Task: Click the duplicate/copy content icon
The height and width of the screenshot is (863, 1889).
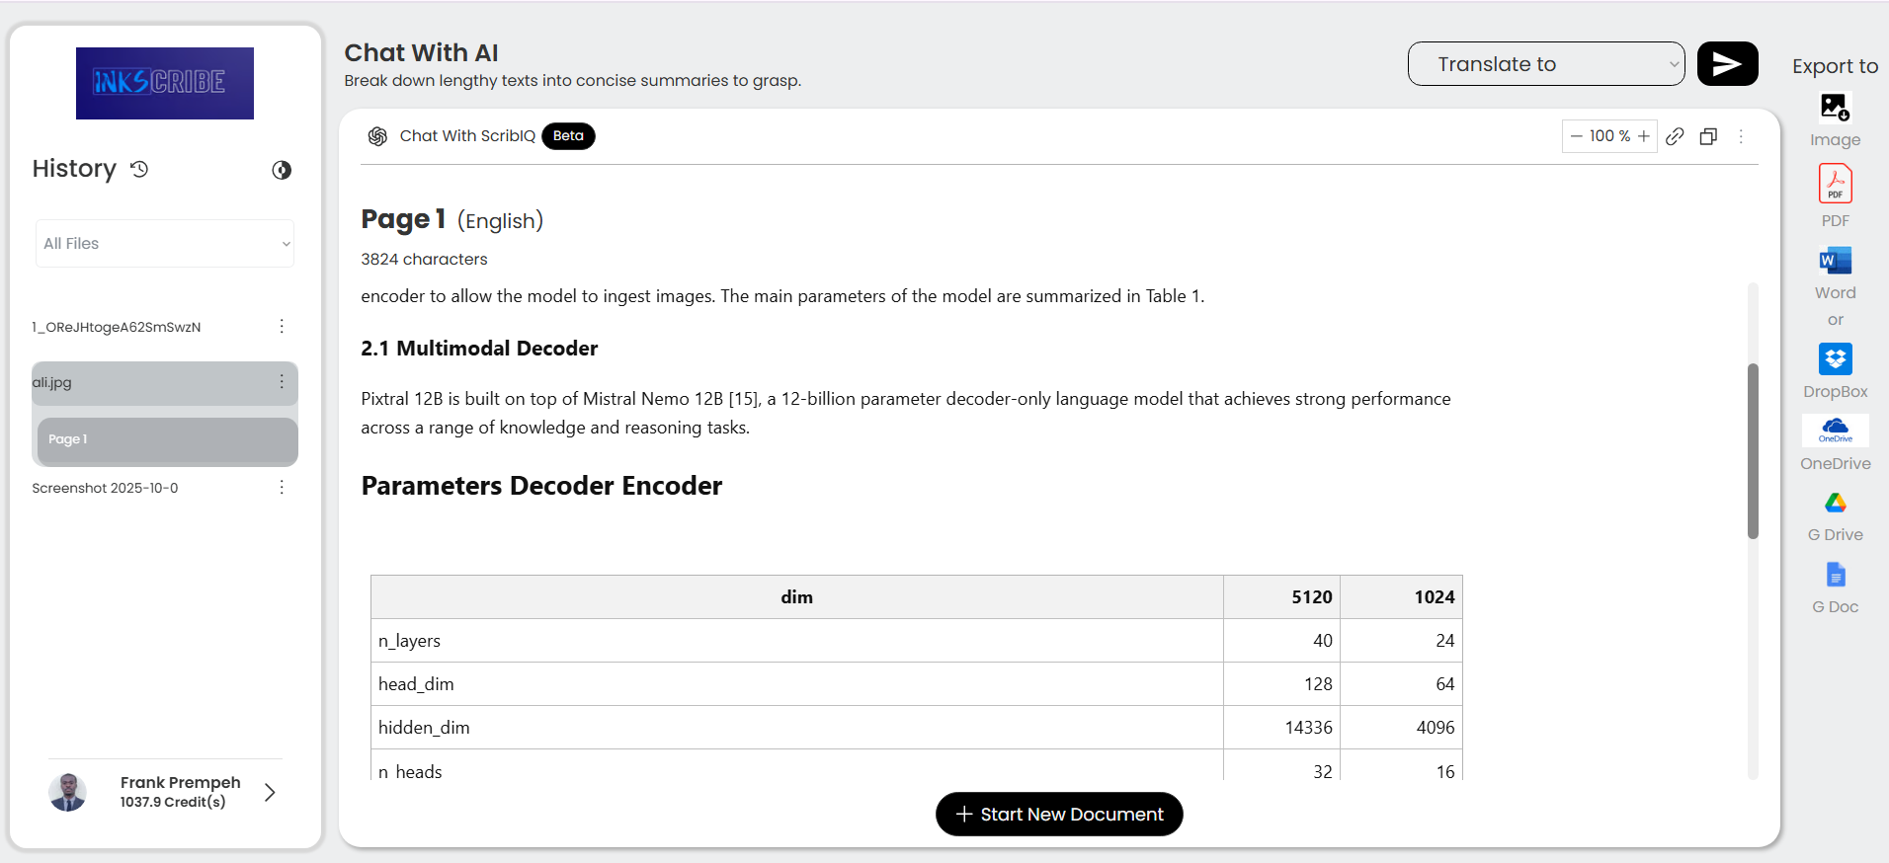Action: (x=1708, y=136)
